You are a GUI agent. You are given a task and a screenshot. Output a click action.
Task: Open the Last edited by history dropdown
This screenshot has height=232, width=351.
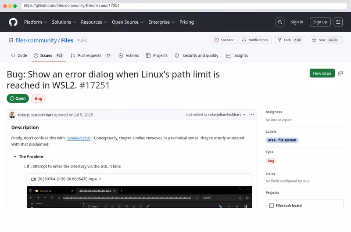pyautogui.click(x=244, y=115)
